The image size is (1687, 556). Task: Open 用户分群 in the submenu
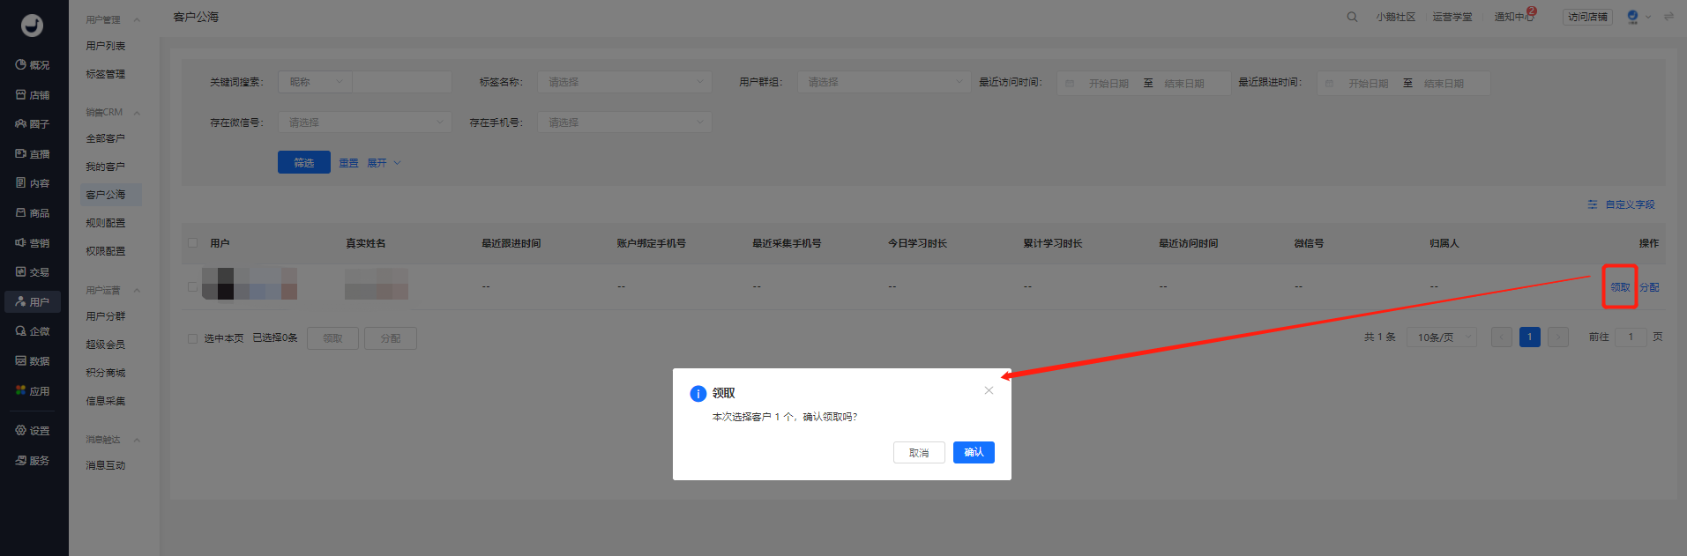pos(106,316)
